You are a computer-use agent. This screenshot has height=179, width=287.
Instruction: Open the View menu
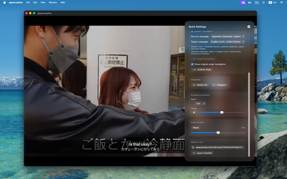point(43,2)
